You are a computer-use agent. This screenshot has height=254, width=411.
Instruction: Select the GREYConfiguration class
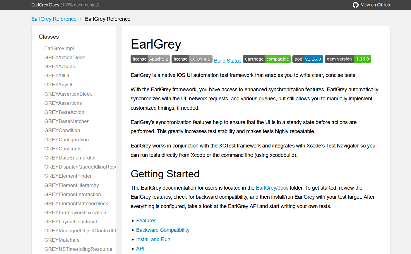(66, 140)
